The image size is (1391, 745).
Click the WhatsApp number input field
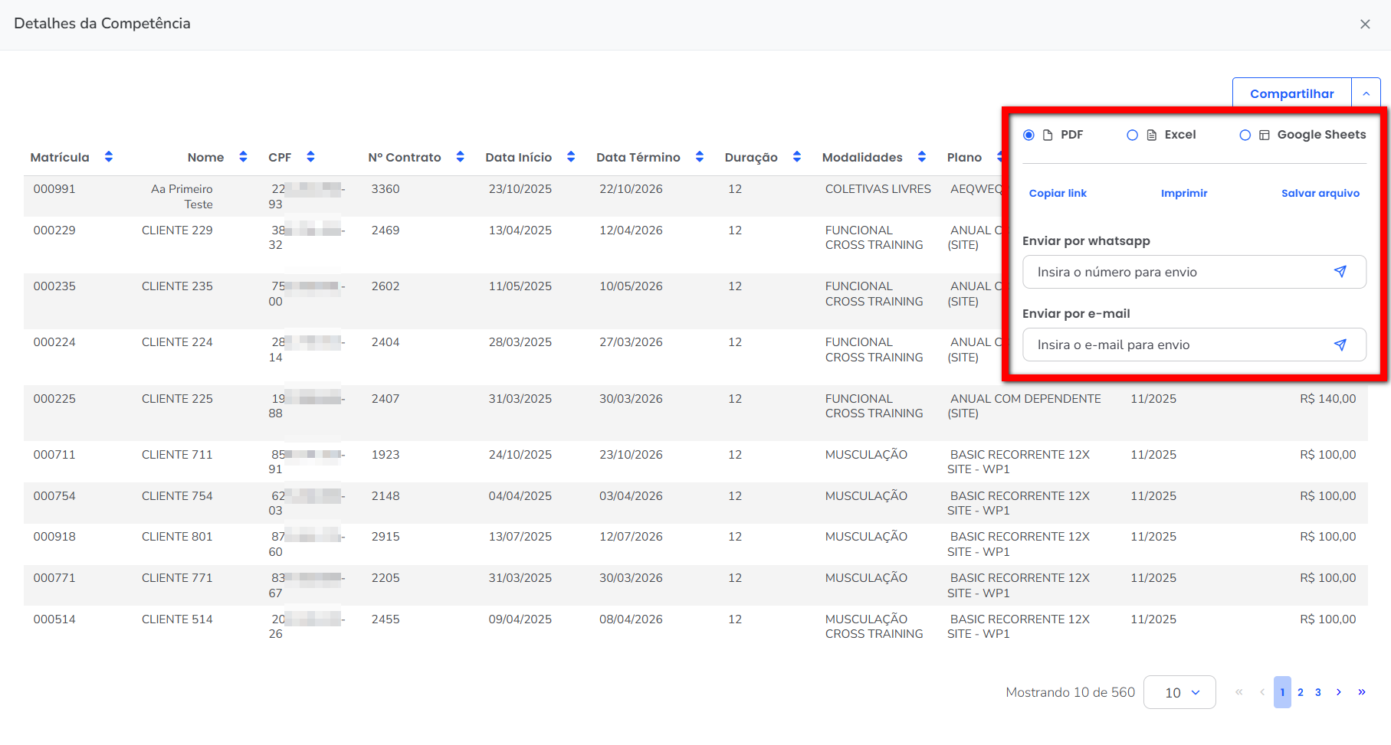[1173, 272]
